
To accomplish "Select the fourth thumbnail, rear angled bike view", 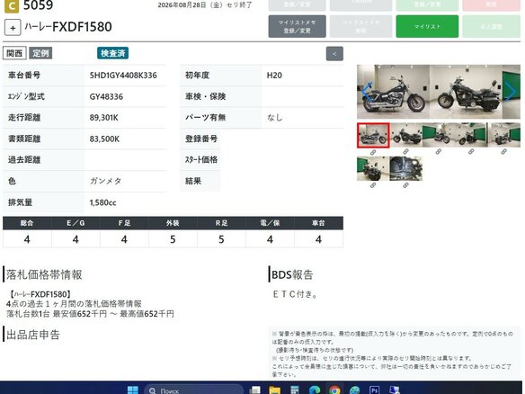I will click(471, 135).
